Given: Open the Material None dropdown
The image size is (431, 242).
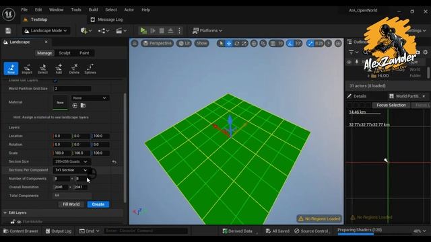Looking at the screenshot, I should [x=90, y=98].
